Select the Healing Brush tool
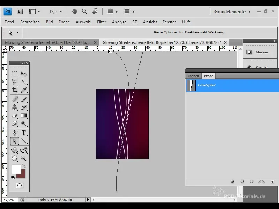Image resolution: width=279 pixels, height=209 pixels. [x=14, y=99]
